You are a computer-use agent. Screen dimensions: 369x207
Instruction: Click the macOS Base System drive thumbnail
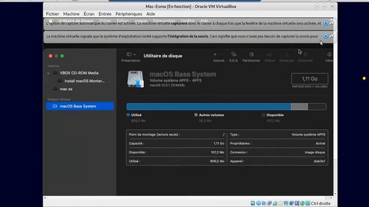point(135,79)
